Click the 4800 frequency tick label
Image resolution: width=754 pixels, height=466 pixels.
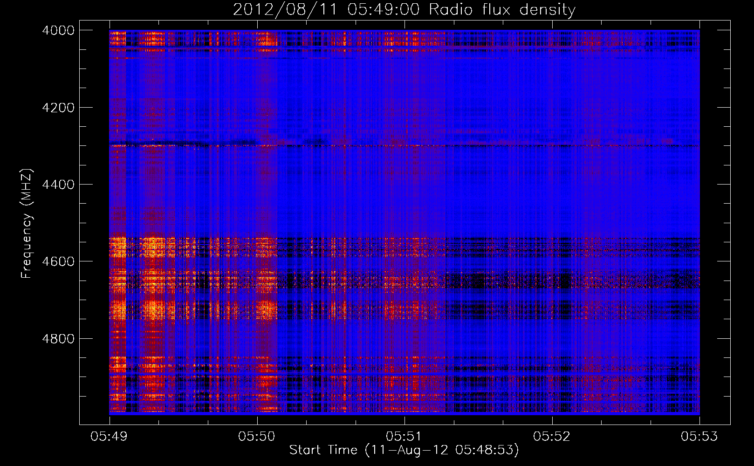pyautogui.click(x=58, y=338)
